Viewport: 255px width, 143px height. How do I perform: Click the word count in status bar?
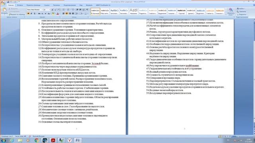click(x=21, y=136)
